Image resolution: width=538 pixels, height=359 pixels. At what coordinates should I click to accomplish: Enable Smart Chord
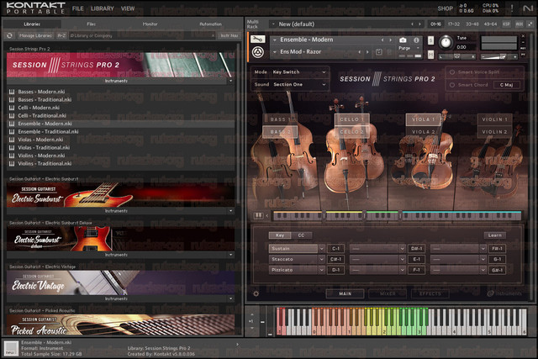(452, 85)
